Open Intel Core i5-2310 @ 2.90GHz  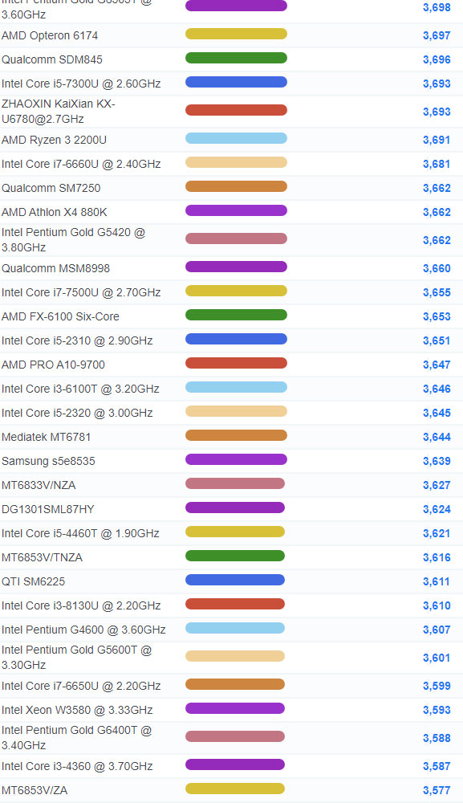tap(77, 340)
